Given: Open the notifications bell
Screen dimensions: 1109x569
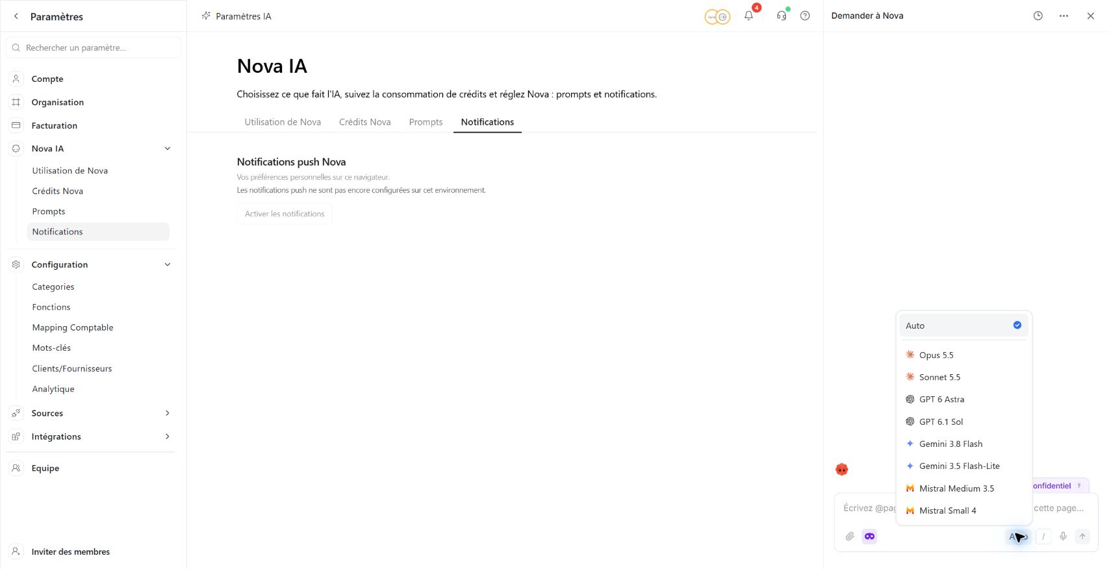Looking at the screenshot, I should click(x=748, y=16).
